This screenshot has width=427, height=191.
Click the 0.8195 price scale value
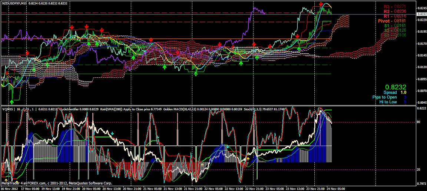click(x=422, y=32)
